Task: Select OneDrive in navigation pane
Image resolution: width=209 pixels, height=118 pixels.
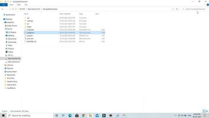Action: tap(10, 22)
